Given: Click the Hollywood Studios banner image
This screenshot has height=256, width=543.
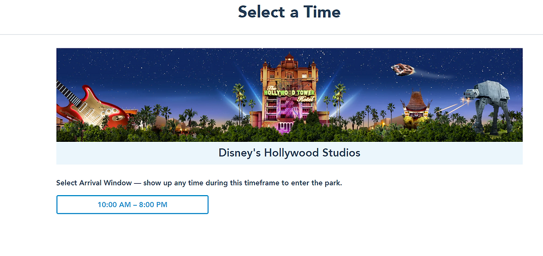Looking at the screenshot, I should pyautogui.click(x=289, y=95).
